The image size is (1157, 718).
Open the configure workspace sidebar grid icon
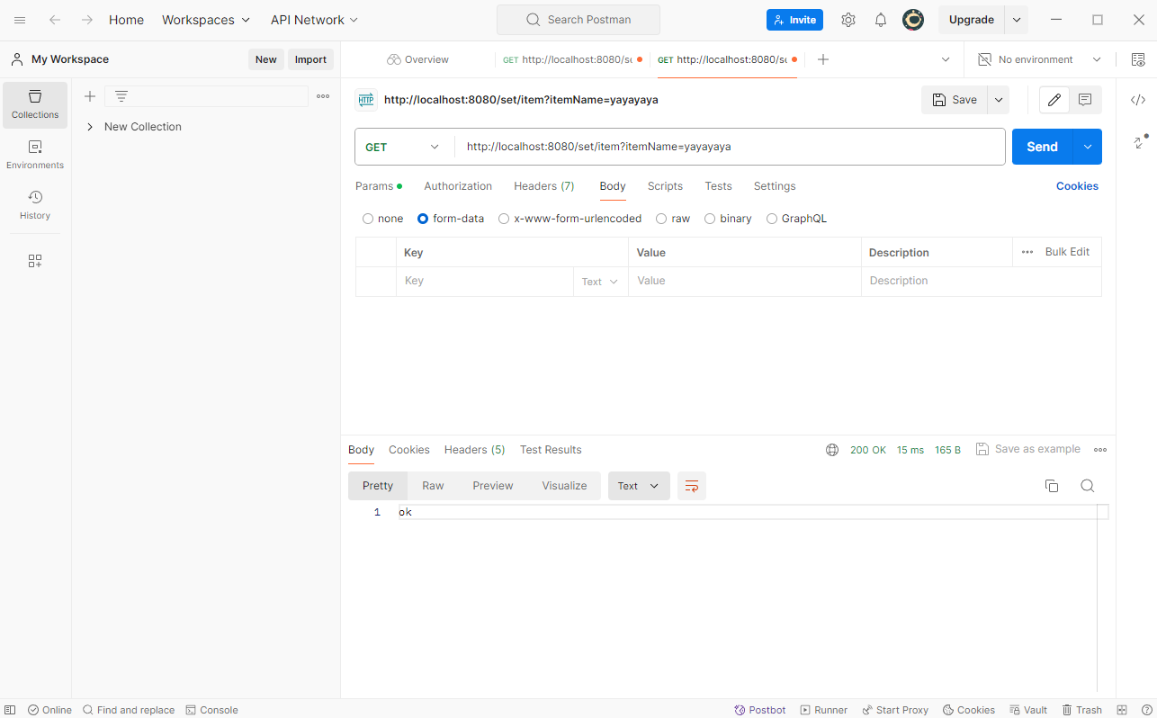click(x=35, y=261)
